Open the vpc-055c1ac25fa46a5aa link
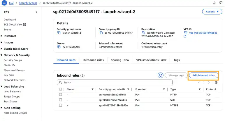The image size is (225, 121). click(203, 33)
